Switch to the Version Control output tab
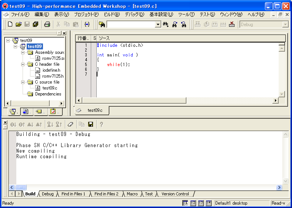Image resolution: width=292 pixels, height=208 pixels. [175, 194]
